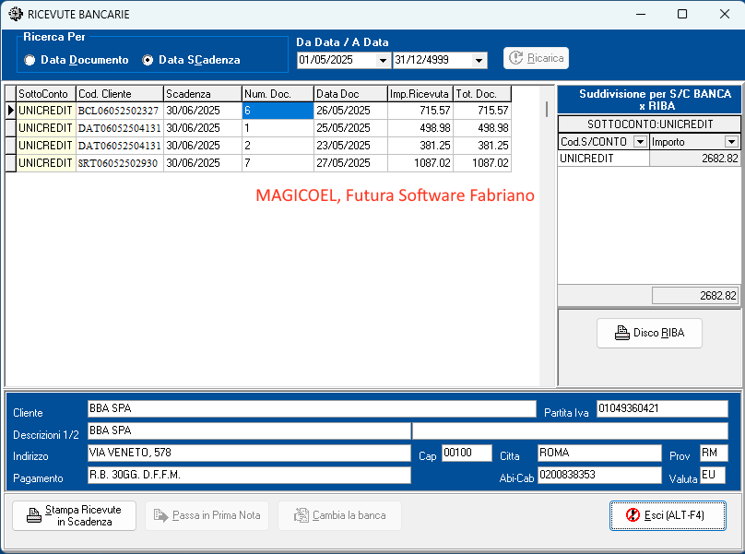Click the total amount field 2682.82
Image resolution: width=745 pixels, height=554 pixels.
tap(694, 296)
